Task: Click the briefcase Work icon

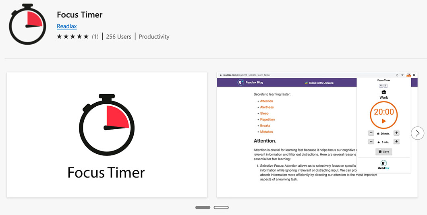Action: click(x=383, y=92)
